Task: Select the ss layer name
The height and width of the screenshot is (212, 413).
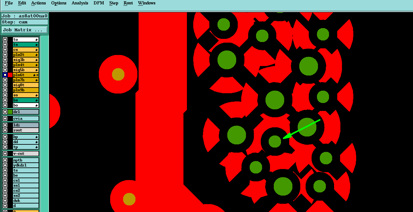Action: 26,95
